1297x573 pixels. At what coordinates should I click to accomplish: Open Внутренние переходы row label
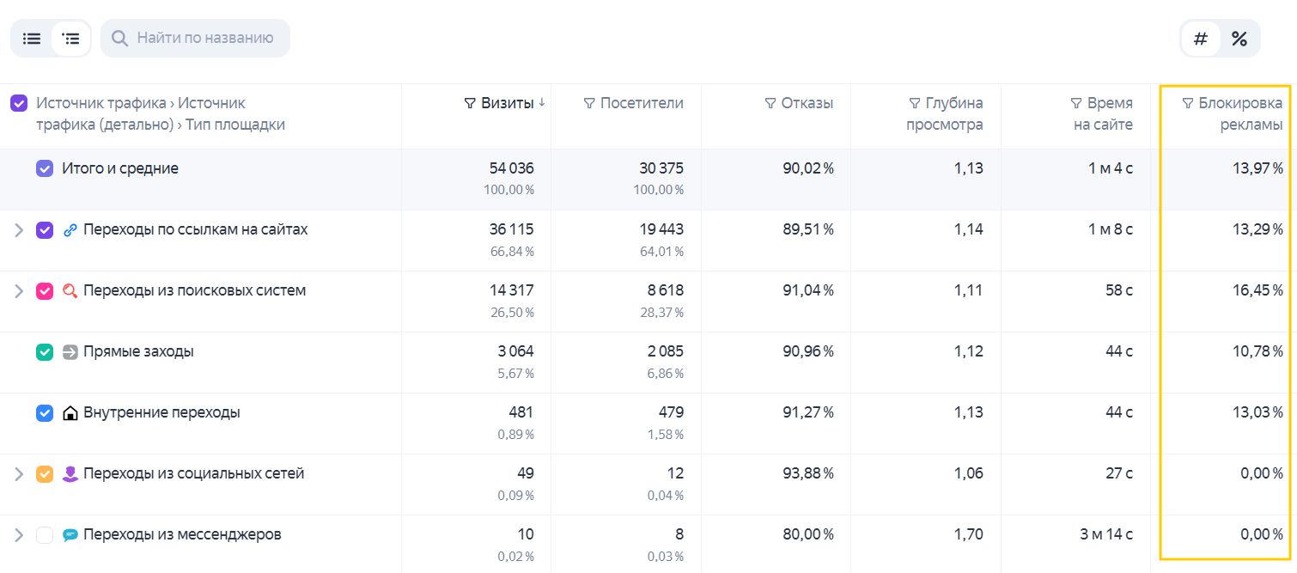(161, 412)
